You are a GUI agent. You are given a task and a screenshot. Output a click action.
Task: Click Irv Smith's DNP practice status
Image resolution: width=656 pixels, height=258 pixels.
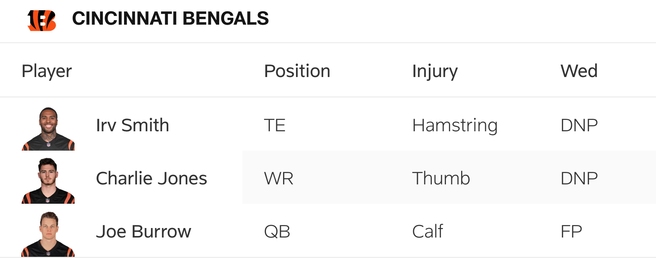click(x=579, y=125)
